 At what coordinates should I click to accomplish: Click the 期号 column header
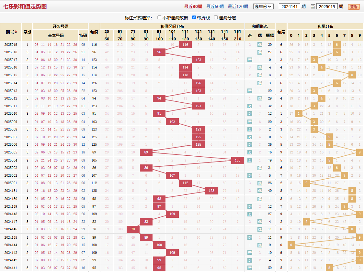(11, 32)
